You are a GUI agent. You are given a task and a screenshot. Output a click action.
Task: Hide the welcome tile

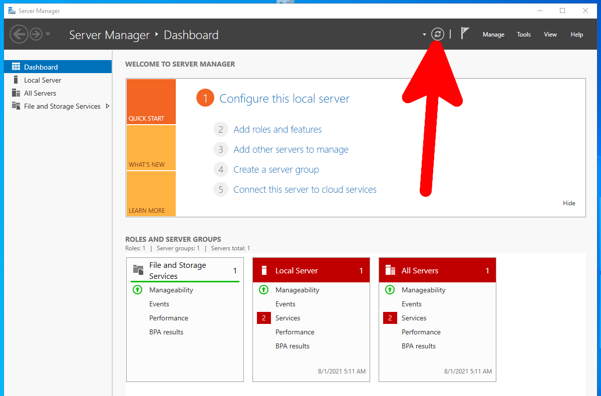point(569,203)
